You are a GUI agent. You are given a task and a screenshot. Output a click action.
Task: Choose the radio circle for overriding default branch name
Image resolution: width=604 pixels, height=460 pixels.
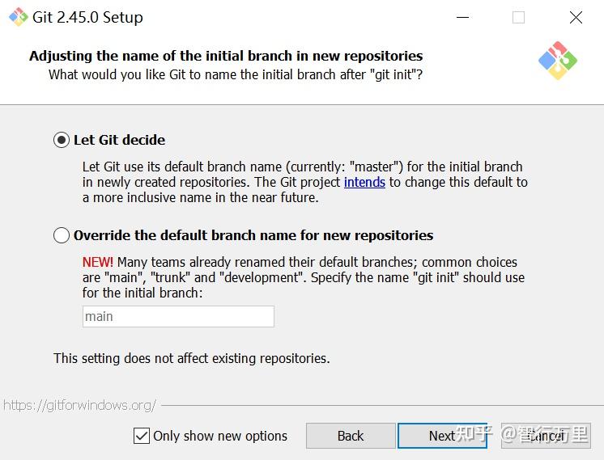pos(62,235)
